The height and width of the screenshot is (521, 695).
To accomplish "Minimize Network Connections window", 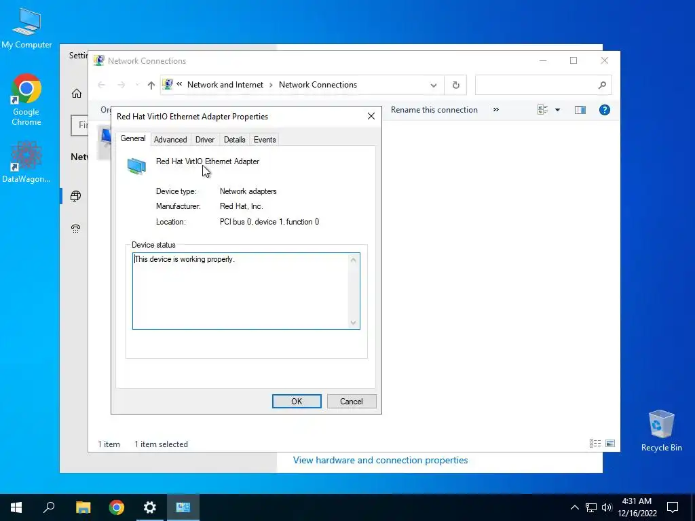I will 543,60.
